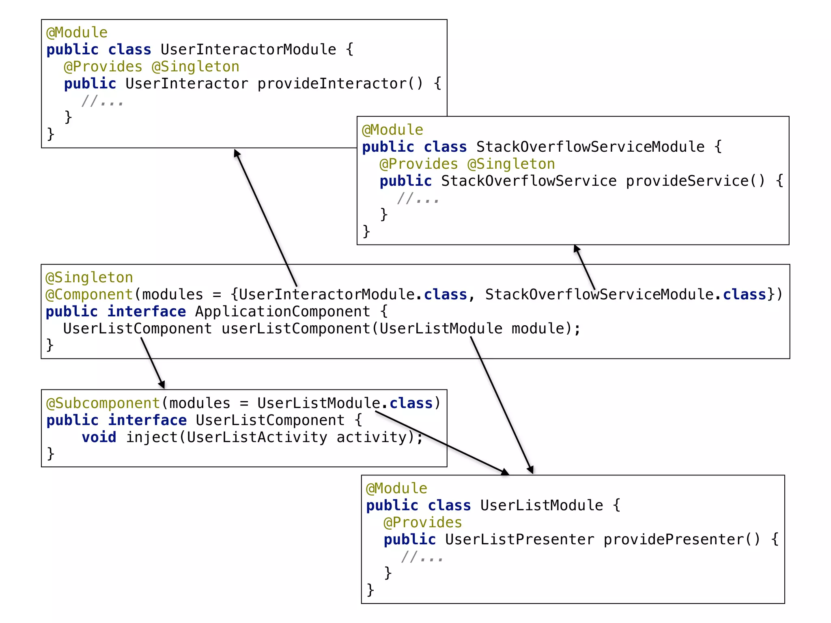Click UserInteractorModule.class in the modules list

click(x=352, y=294)
